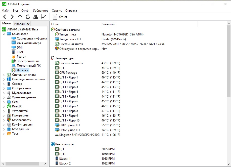Select the IPMI tree item
Image resolution: width=231 pixels, height=167 pixels.
20,52
